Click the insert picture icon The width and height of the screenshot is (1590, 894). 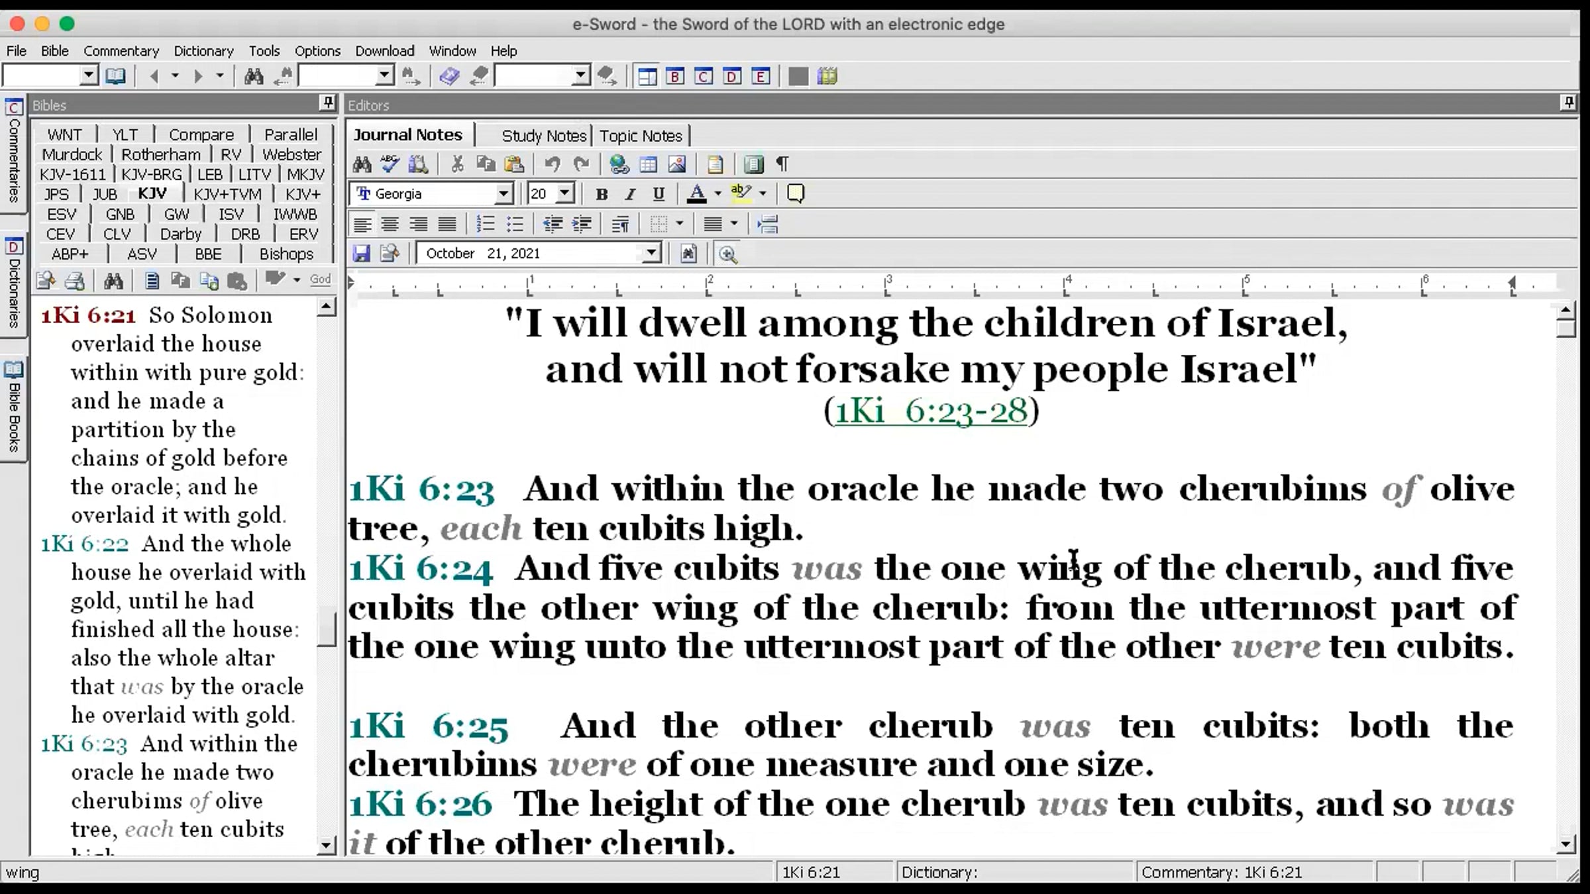[x=677, y=164]
